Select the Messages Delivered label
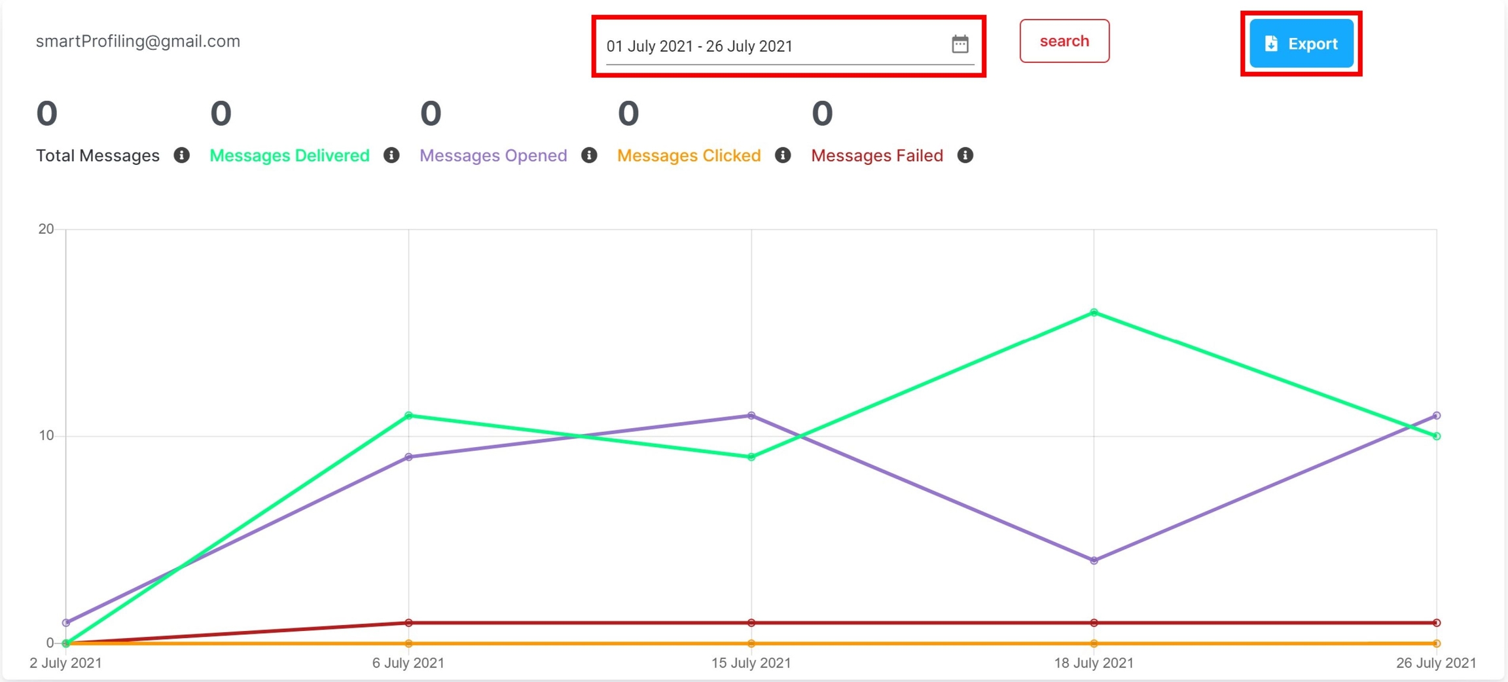The image size is (1508, 682). click(289, 156)
